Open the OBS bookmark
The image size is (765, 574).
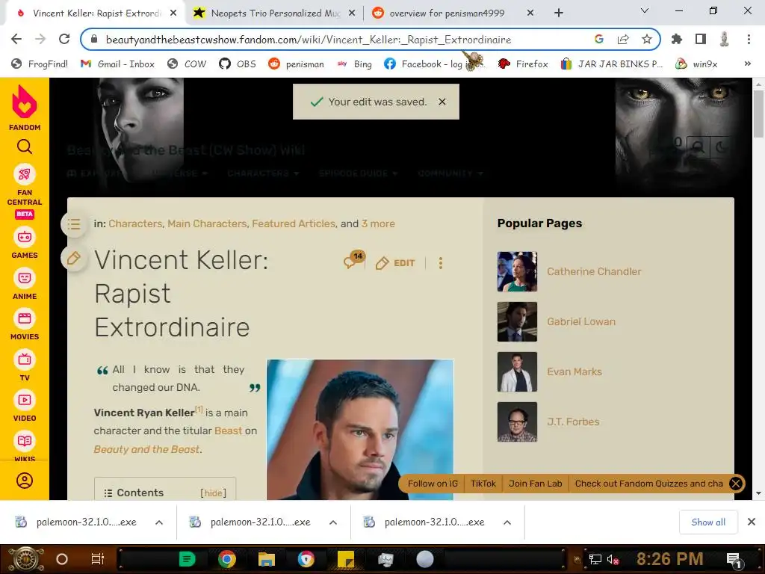(238, 64)
